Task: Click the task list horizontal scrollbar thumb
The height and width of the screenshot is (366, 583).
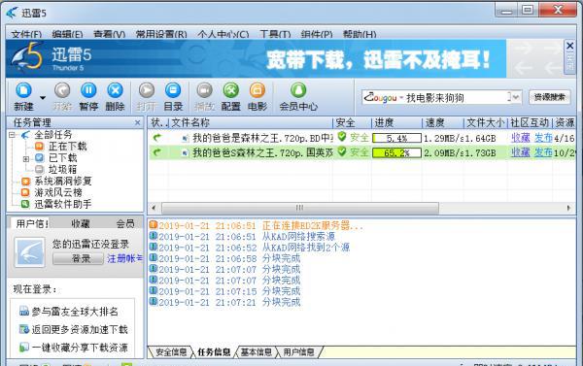Action: point(300,208)
